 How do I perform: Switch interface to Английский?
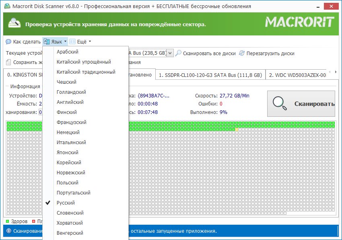[85, 102]
